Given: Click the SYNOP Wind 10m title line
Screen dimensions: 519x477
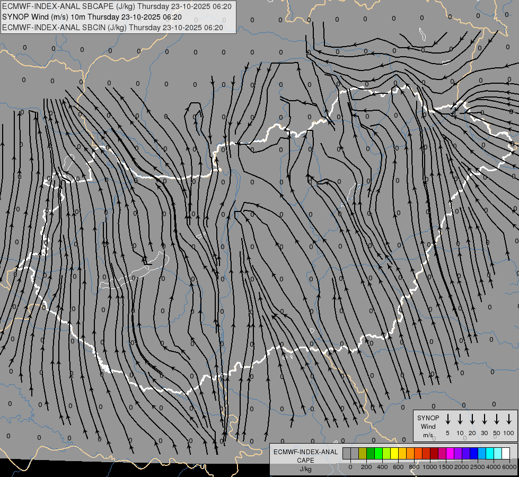Looking at the screenshot, I should 92,17.
